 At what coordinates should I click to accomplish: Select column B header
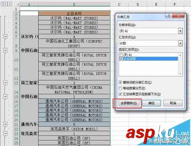74,5
